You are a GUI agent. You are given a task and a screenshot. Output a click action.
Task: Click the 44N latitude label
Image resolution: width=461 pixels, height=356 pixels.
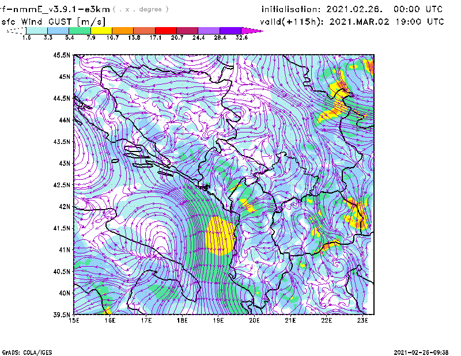pyautogui.click(x=65, y=120)
